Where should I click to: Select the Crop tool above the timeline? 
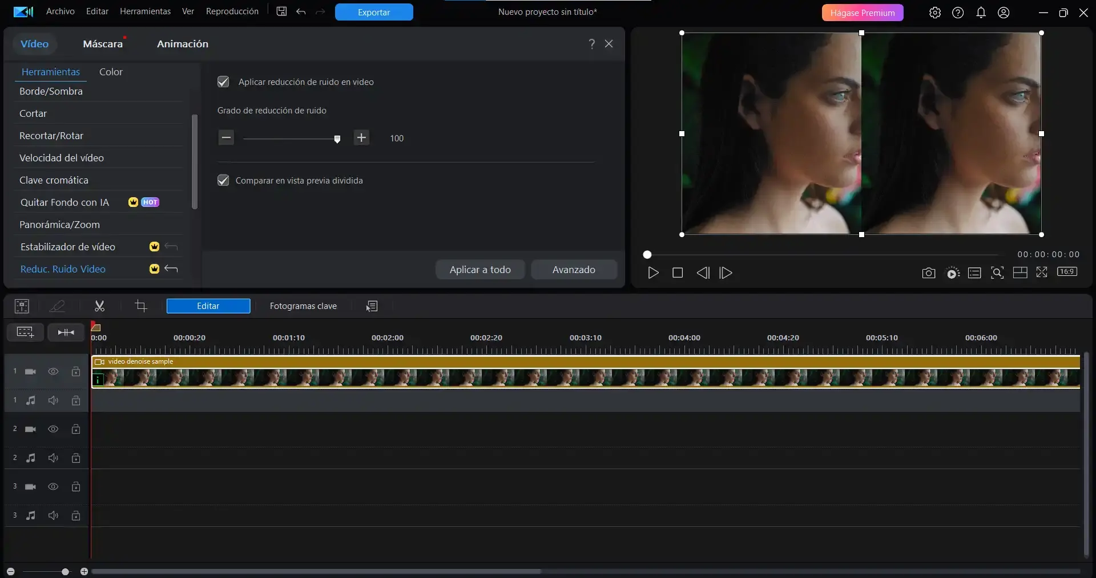pyautogui.click(x=141, y=306)
